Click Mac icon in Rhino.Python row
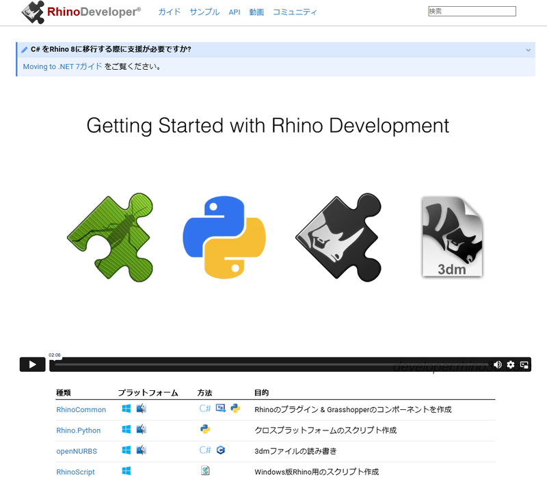The image size is (547, 479). [x=141, y=429]
